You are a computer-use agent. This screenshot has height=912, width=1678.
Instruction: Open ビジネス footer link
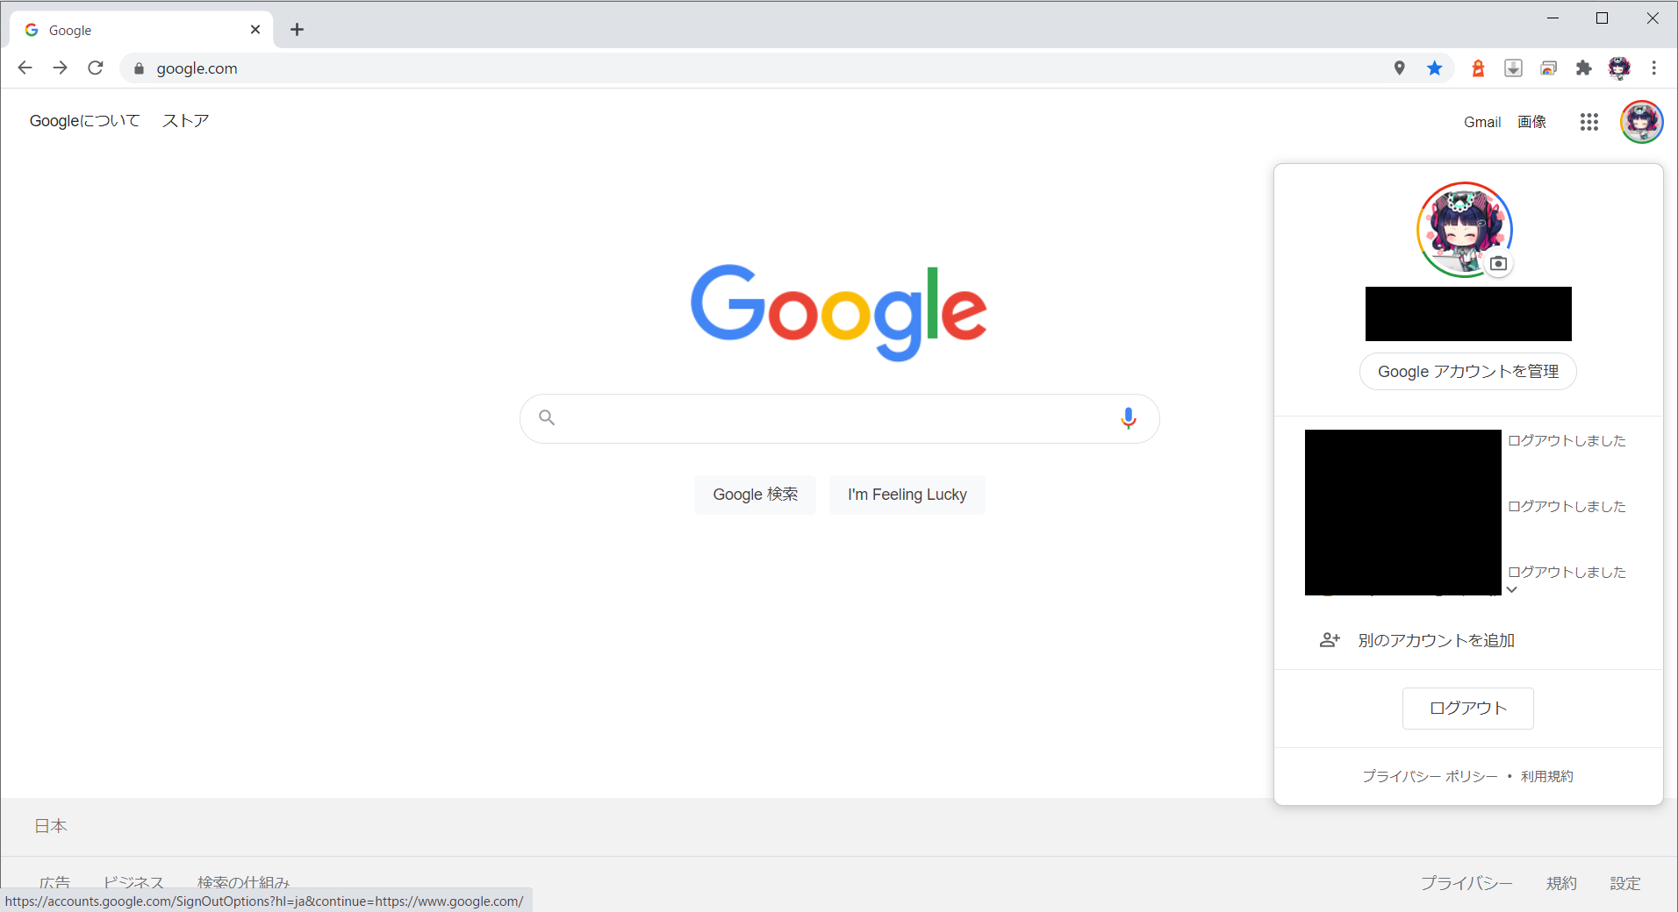(133, 882)
